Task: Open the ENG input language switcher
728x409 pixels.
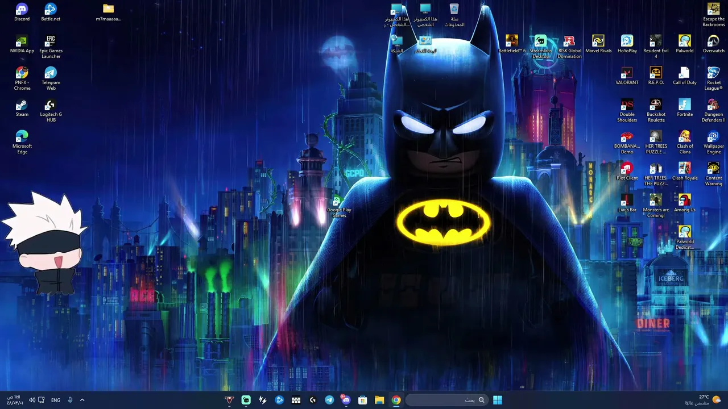Action: pos(56,400)
